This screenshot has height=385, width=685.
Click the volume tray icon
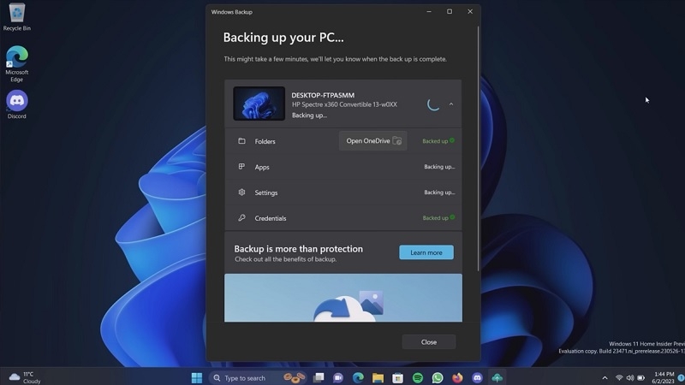[630, 378]
